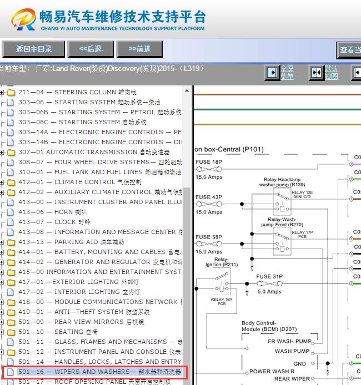The height and width of the screenshot is (385, 361).
Task: Expand the 419-01 Anti-Theft System folder
Action: [x=2, y=312]
